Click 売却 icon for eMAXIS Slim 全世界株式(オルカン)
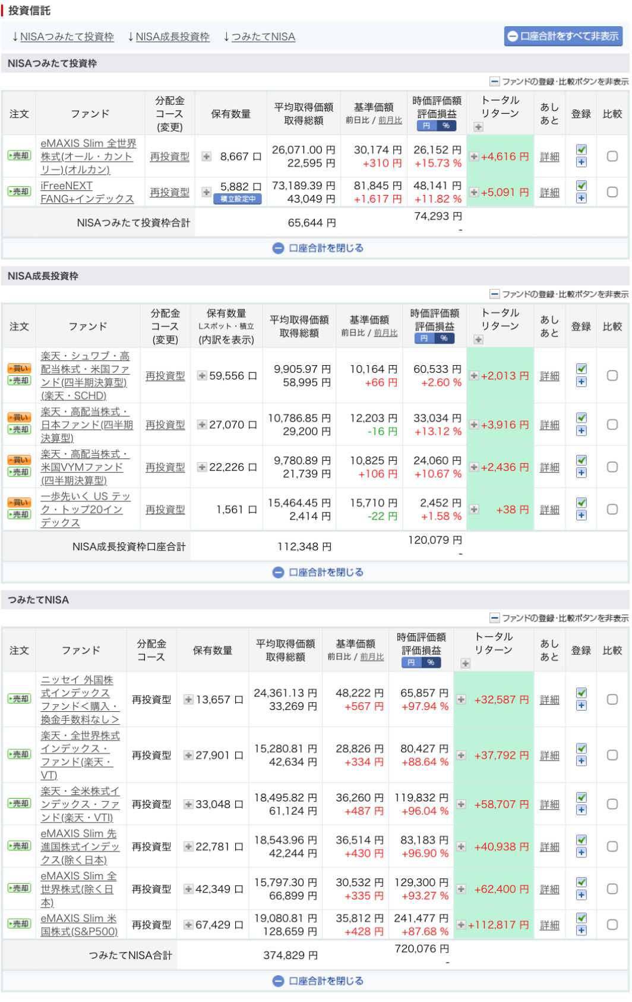Screen dimensions: 632x1002 tap(18, 156)
